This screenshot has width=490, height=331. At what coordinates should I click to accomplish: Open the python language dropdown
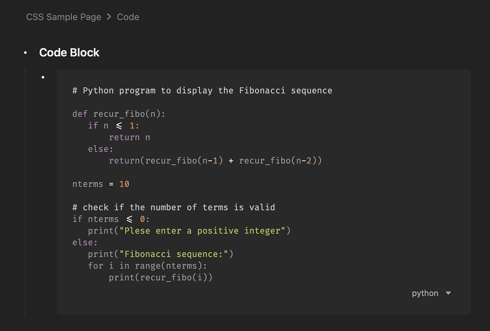[x=431, y=293]
